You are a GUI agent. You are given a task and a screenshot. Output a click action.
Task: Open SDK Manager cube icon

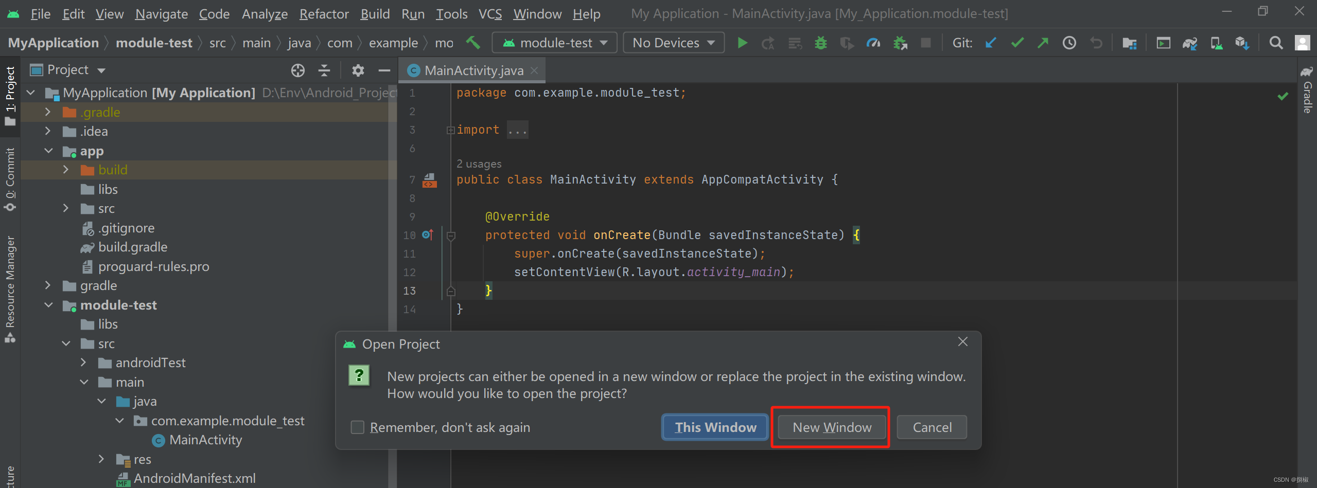[x=1242, y=43]
